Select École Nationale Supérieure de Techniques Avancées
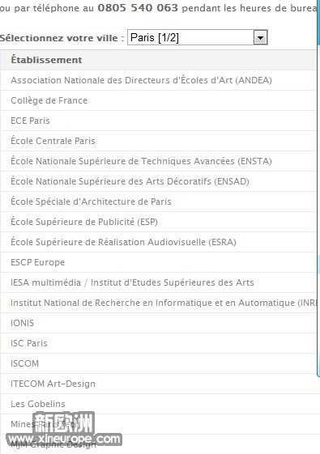This screenshot has width=320, height=454. (x=158, y=161)
